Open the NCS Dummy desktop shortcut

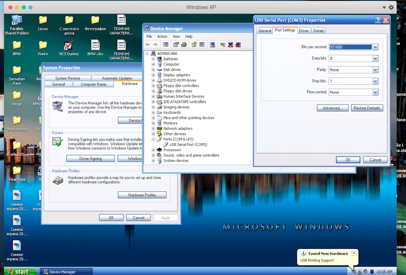[x=69, y=48]
